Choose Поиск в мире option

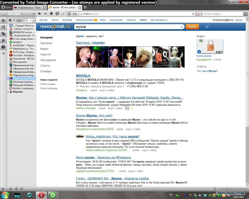(x=48, y=84)
